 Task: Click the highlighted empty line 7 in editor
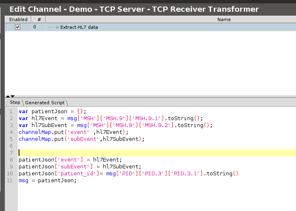pyautogui.click(x=157, y=153)
